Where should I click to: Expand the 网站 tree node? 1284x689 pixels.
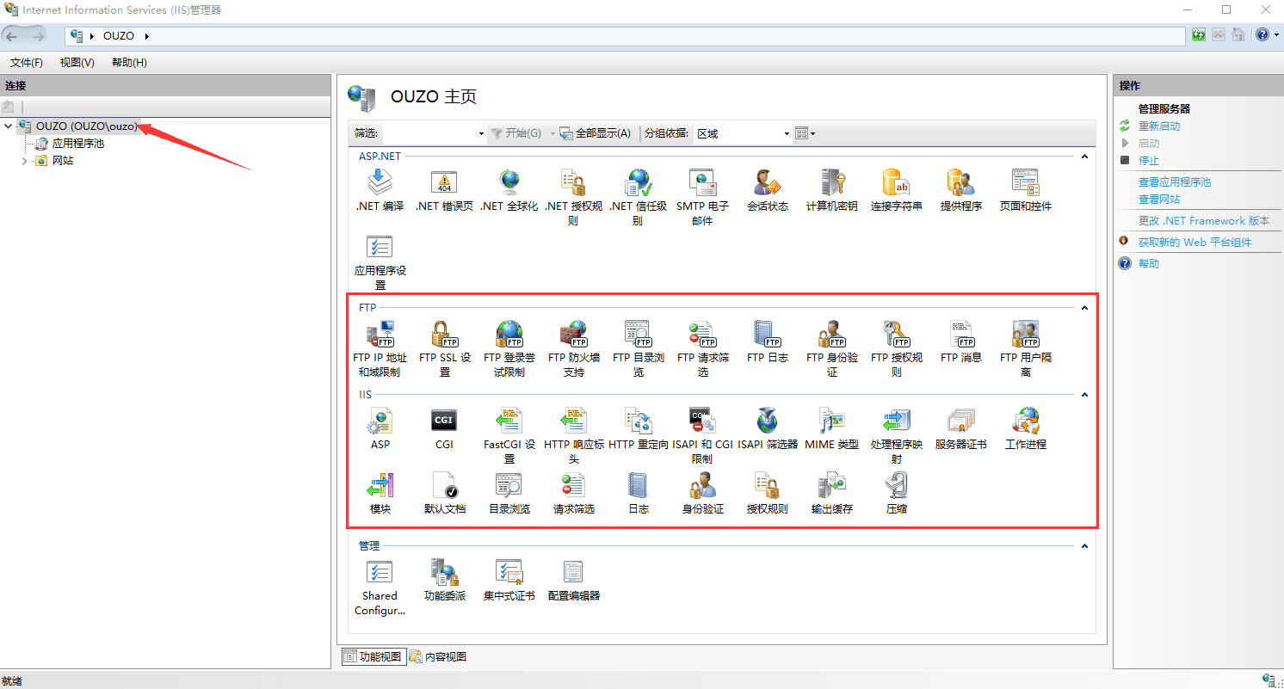pos(24,161)
